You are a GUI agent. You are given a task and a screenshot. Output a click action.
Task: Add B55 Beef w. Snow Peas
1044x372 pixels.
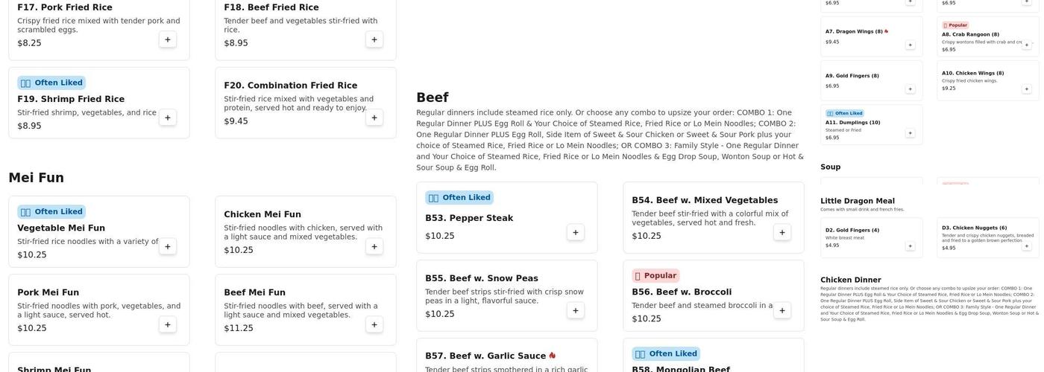[x=575, y=310]
